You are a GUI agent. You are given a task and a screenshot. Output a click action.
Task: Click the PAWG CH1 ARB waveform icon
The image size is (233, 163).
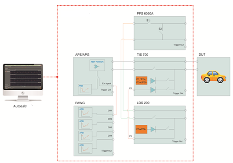point(85,112)
